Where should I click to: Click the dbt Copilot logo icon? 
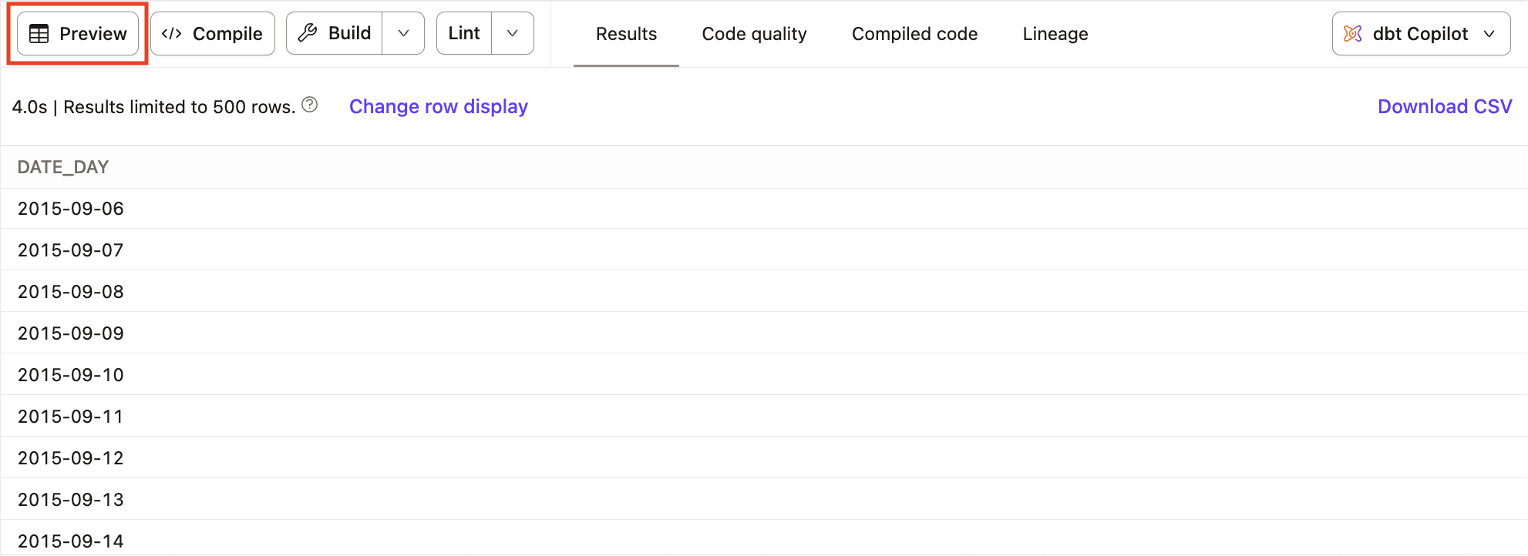[1352, 34]
